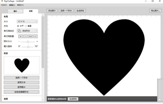The height and width of the screenshot is (104, 163).
Task: Select the 垂直 orientation radio button
Action: [x=26, y=26]
